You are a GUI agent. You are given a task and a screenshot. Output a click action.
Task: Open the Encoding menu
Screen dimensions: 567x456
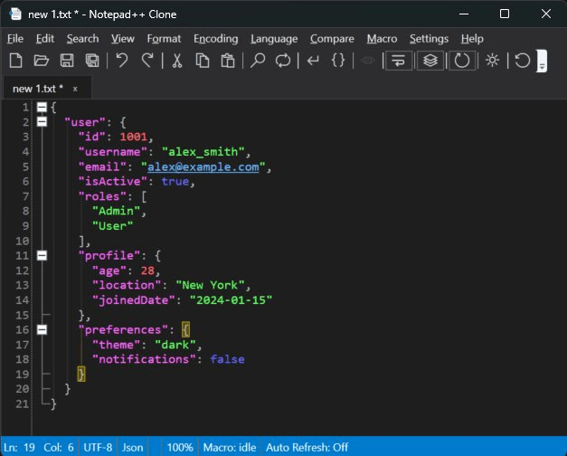(x=215, y=39)
